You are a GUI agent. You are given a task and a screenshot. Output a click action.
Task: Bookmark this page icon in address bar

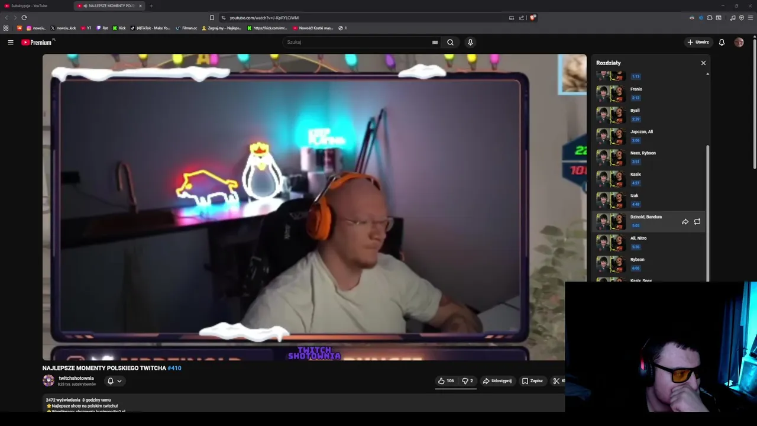[212, 18]
